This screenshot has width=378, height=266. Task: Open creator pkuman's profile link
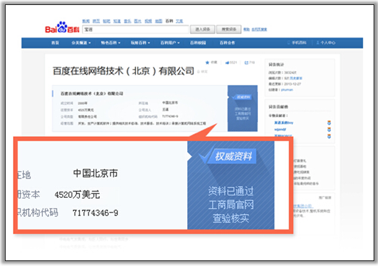tap(287, 90)
